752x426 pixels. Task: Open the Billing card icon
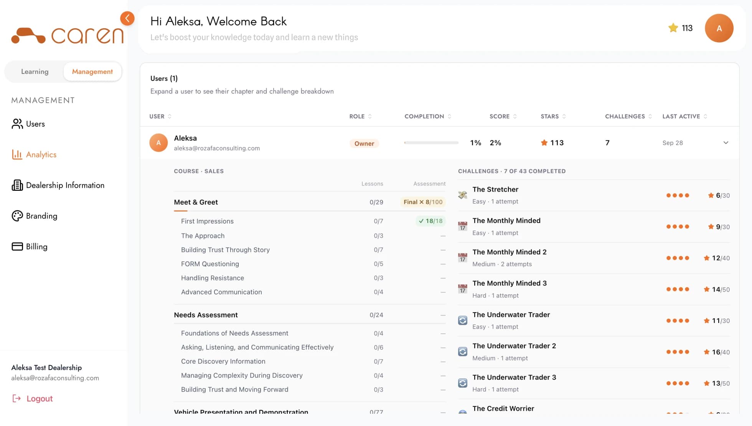click(17, 246)
